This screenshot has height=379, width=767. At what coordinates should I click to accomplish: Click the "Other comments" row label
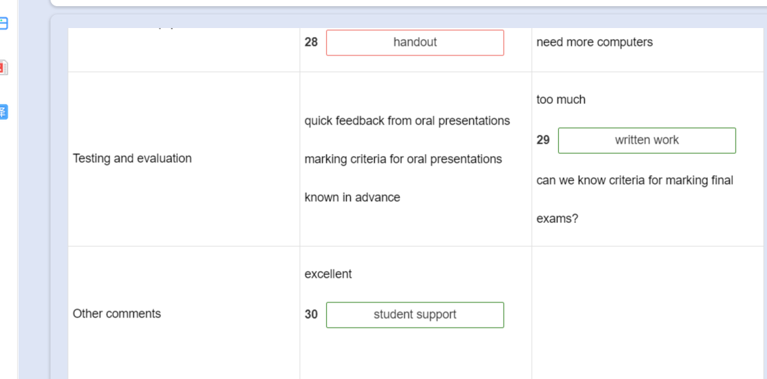pyautogui.click(x=117, y=314)
